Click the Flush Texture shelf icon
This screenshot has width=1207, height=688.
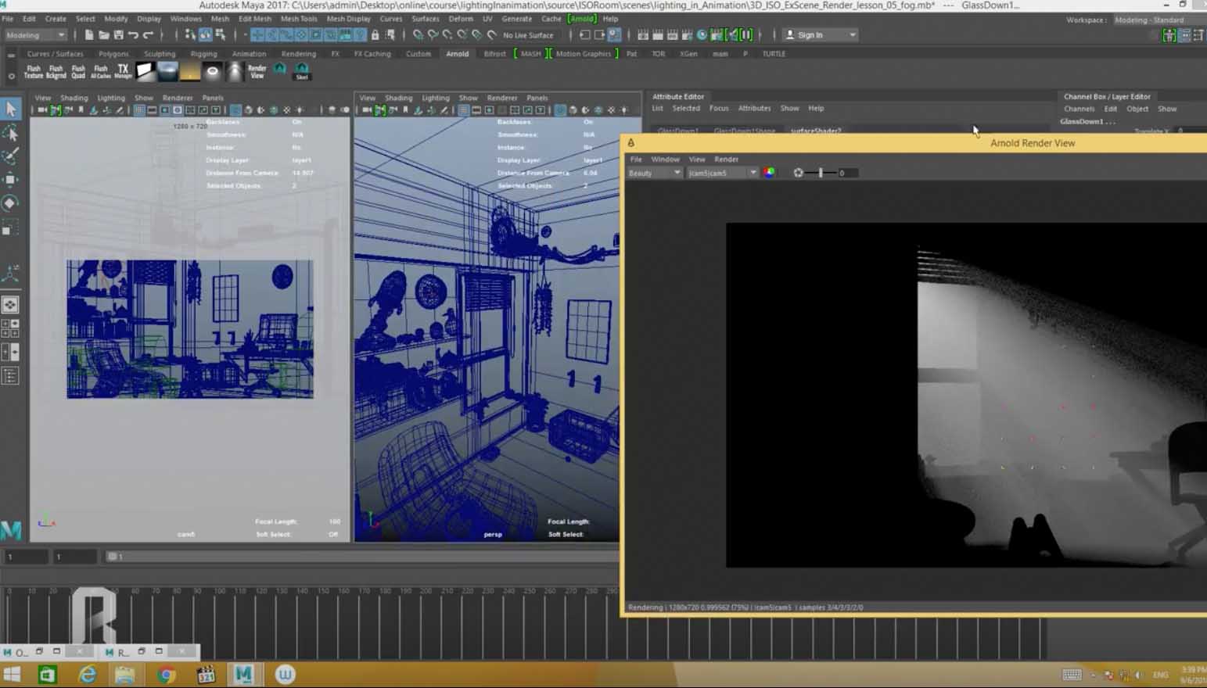(x=34, y=72)
